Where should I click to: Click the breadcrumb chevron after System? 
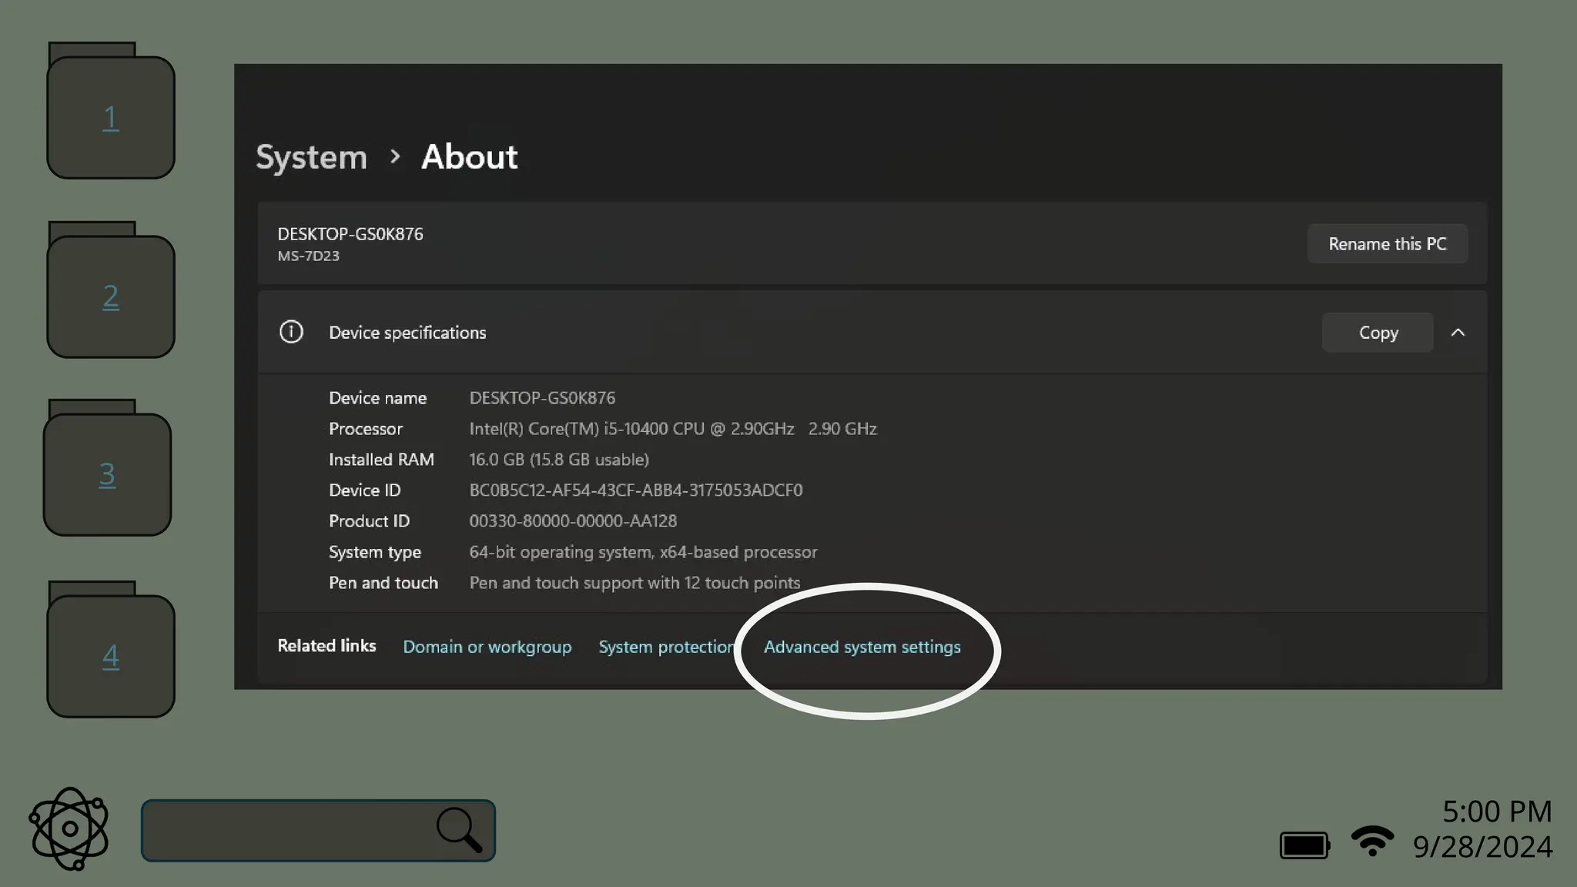click(x=395, y=157)
